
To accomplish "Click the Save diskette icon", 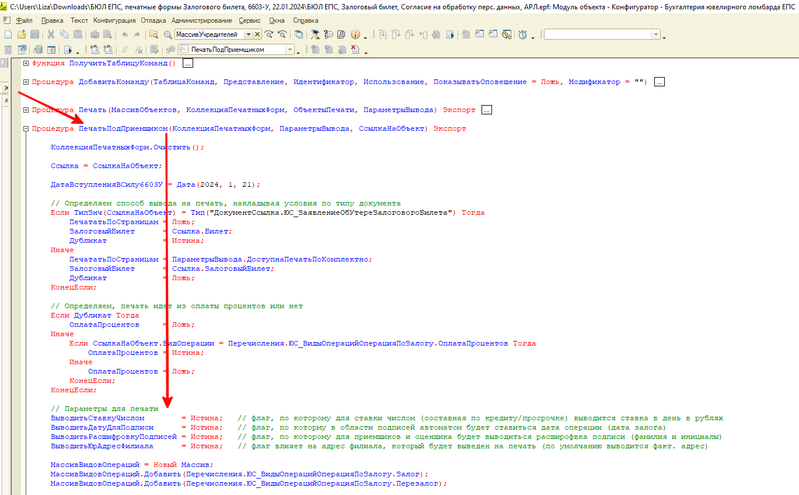I will [34, 34].
